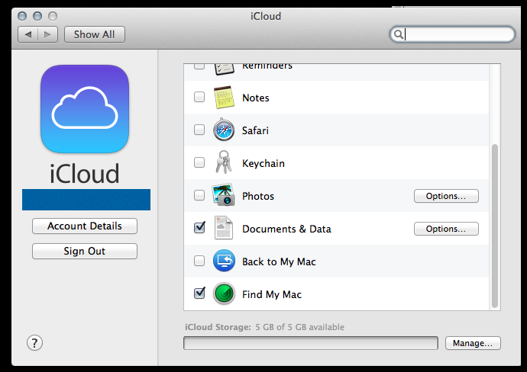
Task: Click the Back to My Mac icon
Action: coord(224,261)
